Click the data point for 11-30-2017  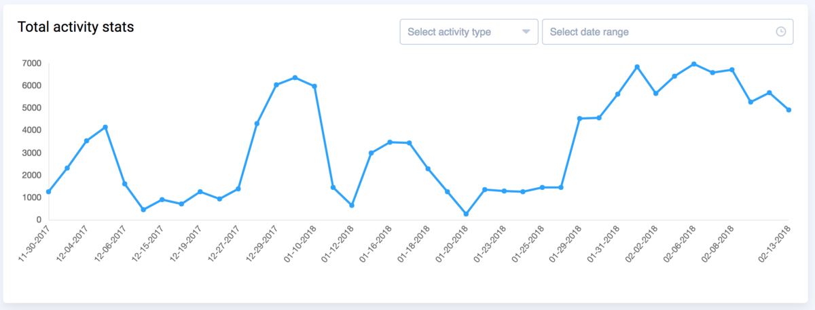(48, 192)
